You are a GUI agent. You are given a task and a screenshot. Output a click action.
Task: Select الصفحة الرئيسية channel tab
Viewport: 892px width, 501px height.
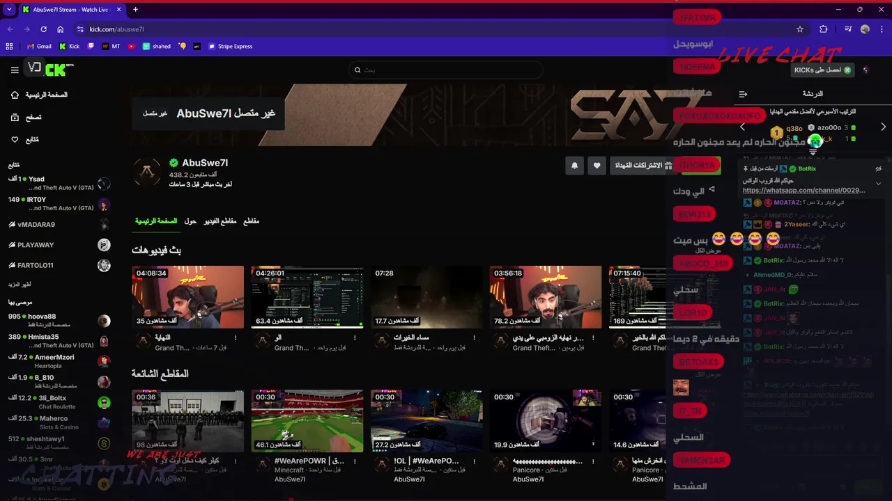point(156,221)
